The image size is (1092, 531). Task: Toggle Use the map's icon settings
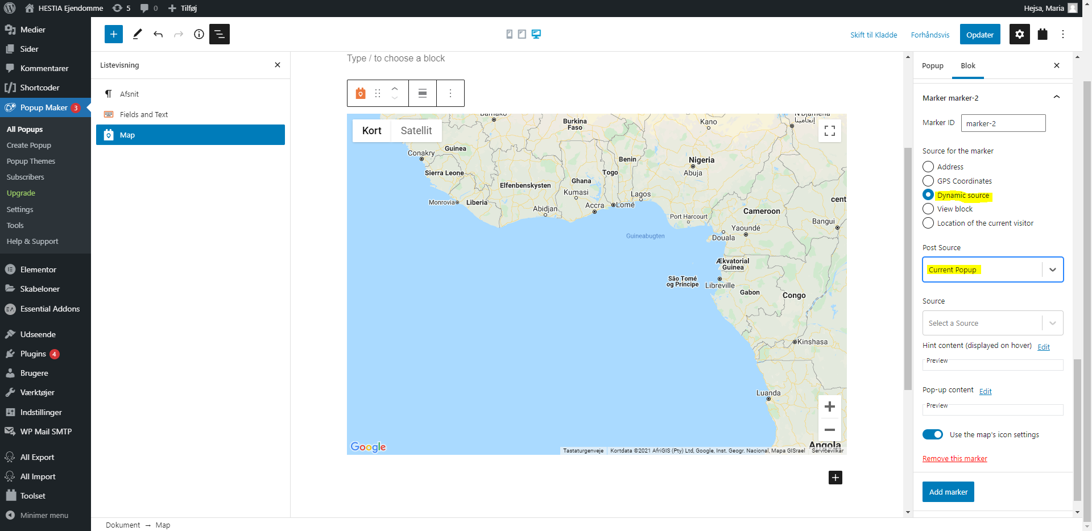(x=933, y=434)
